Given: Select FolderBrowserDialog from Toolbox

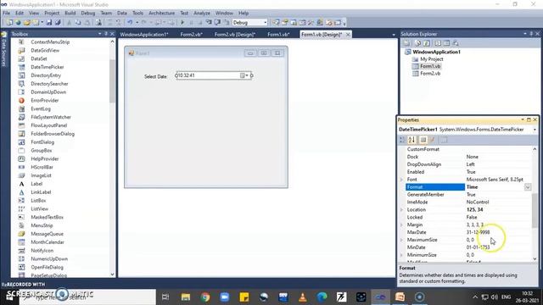Looking at the screenshot, I should (x=53, y=134).
